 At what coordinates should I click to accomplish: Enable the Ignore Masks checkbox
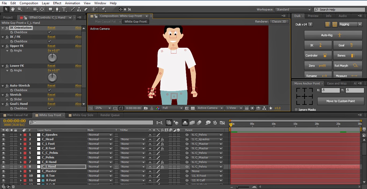[x=296, y=110]
